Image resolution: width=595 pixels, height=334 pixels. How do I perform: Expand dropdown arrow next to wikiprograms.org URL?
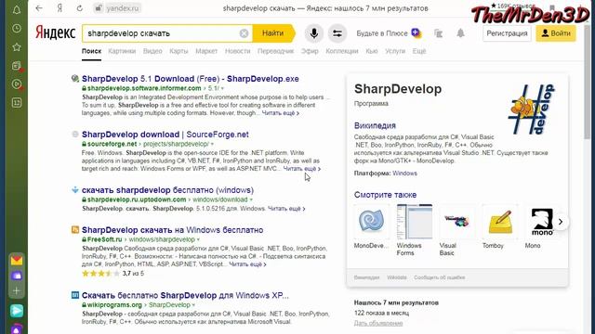193,305
